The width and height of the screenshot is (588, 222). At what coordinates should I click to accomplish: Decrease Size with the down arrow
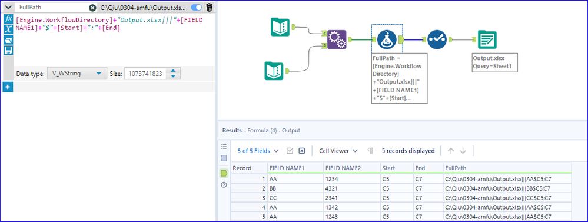[173, 77]
